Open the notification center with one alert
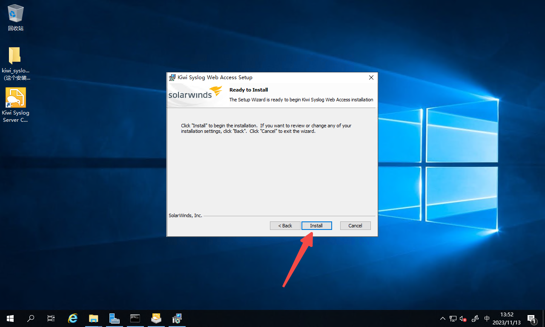 click(531, 318)
